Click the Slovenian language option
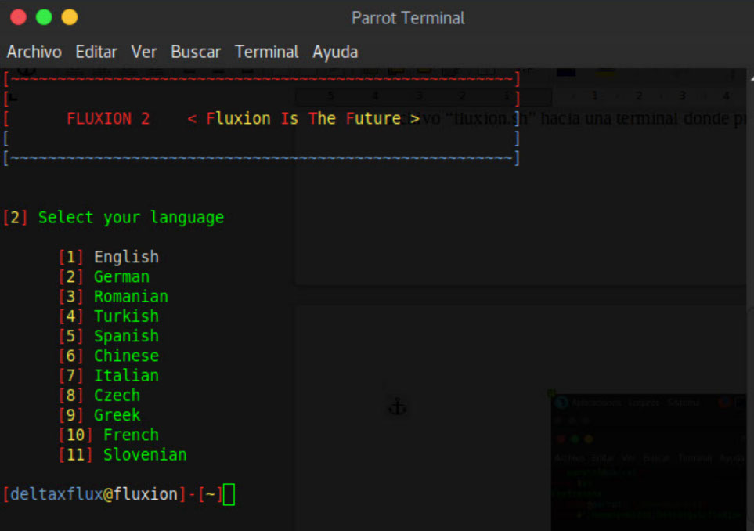The width and height of the screenshot is (754, 531). (x=145, y=454)
